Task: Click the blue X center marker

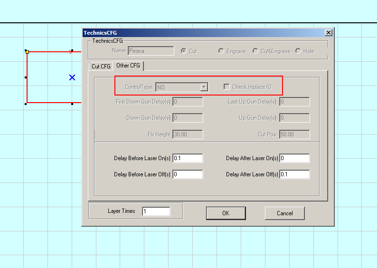Action: [x=72, y=77]
